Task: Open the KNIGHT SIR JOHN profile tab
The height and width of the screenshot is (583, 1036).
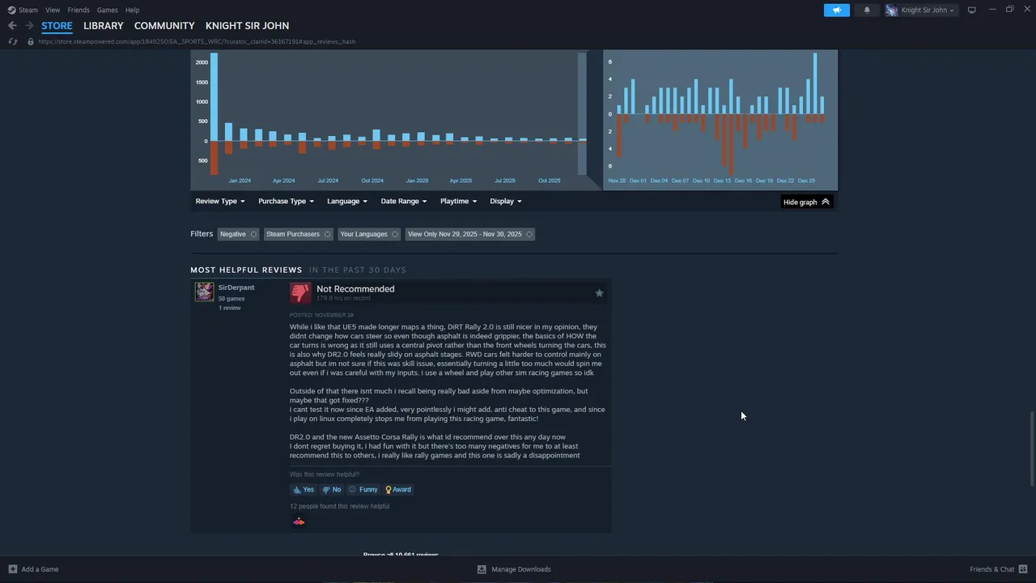Action: pyautogui.click(x=247, y=26)
